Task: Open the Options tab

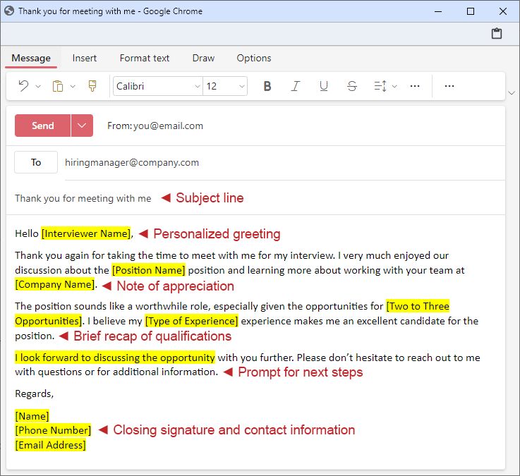Action: point(254,59)
